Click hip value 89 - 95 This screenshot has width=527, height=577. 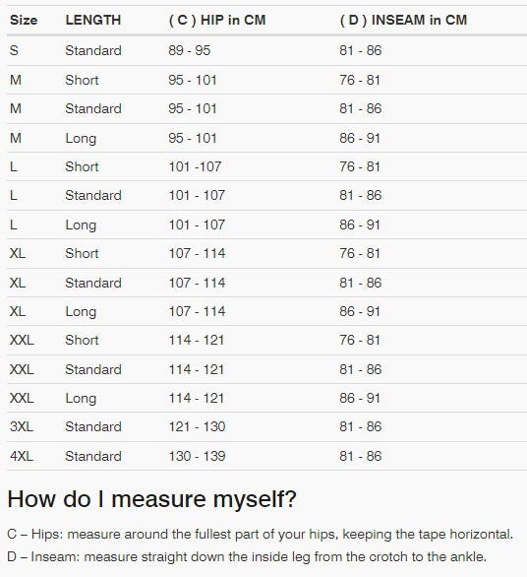coord(189,50)
